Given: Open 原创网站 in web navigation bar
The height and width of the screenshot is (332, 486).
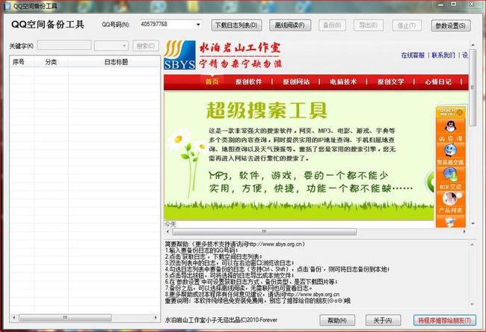Looking at the screenshot, I should [x=296, y=82].
